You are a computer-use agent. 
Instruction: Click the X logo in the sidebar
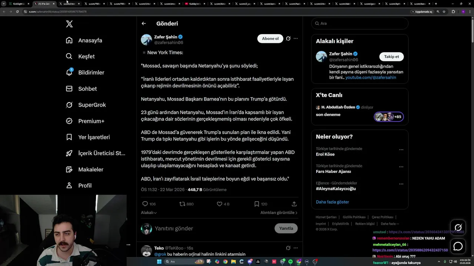[x=69, y=24]
